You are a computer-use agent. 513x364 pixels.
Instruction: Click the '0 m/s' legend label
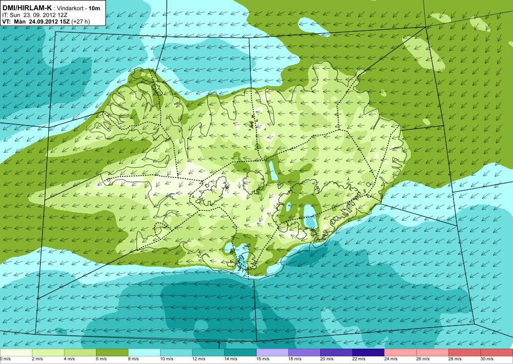click(x=6, y=359)
